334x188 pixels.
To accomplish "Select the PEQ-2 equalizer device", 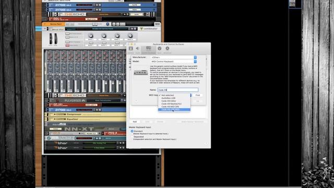I will click(114, 134).
